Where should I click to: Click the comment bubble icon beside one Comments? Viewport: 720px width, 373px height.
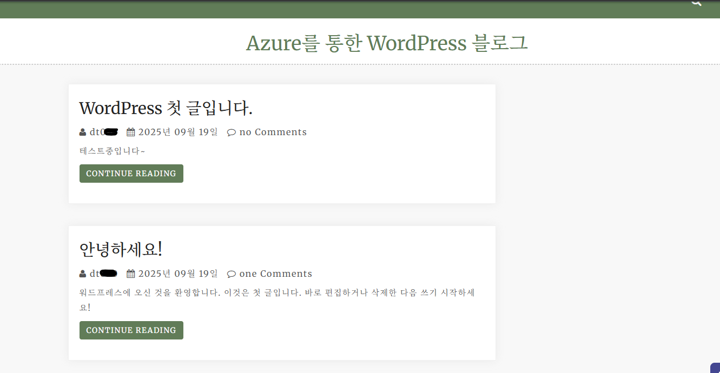point(232,274)
